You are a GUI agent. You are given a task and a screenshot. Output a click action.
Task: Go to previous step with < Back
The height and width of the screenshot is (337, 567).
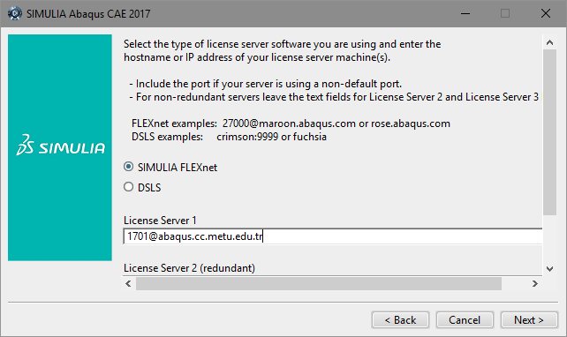pyautogui.click(x=400, y=320)
